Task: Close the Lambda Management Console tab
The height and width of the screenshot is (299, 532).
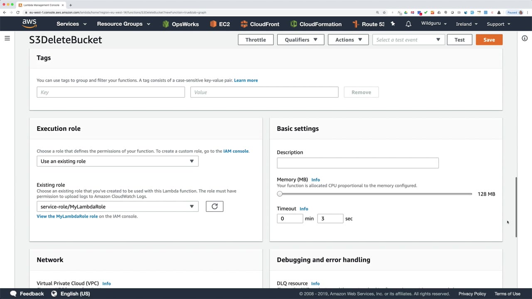Action: pyautogui.click(x=63, y=5)
